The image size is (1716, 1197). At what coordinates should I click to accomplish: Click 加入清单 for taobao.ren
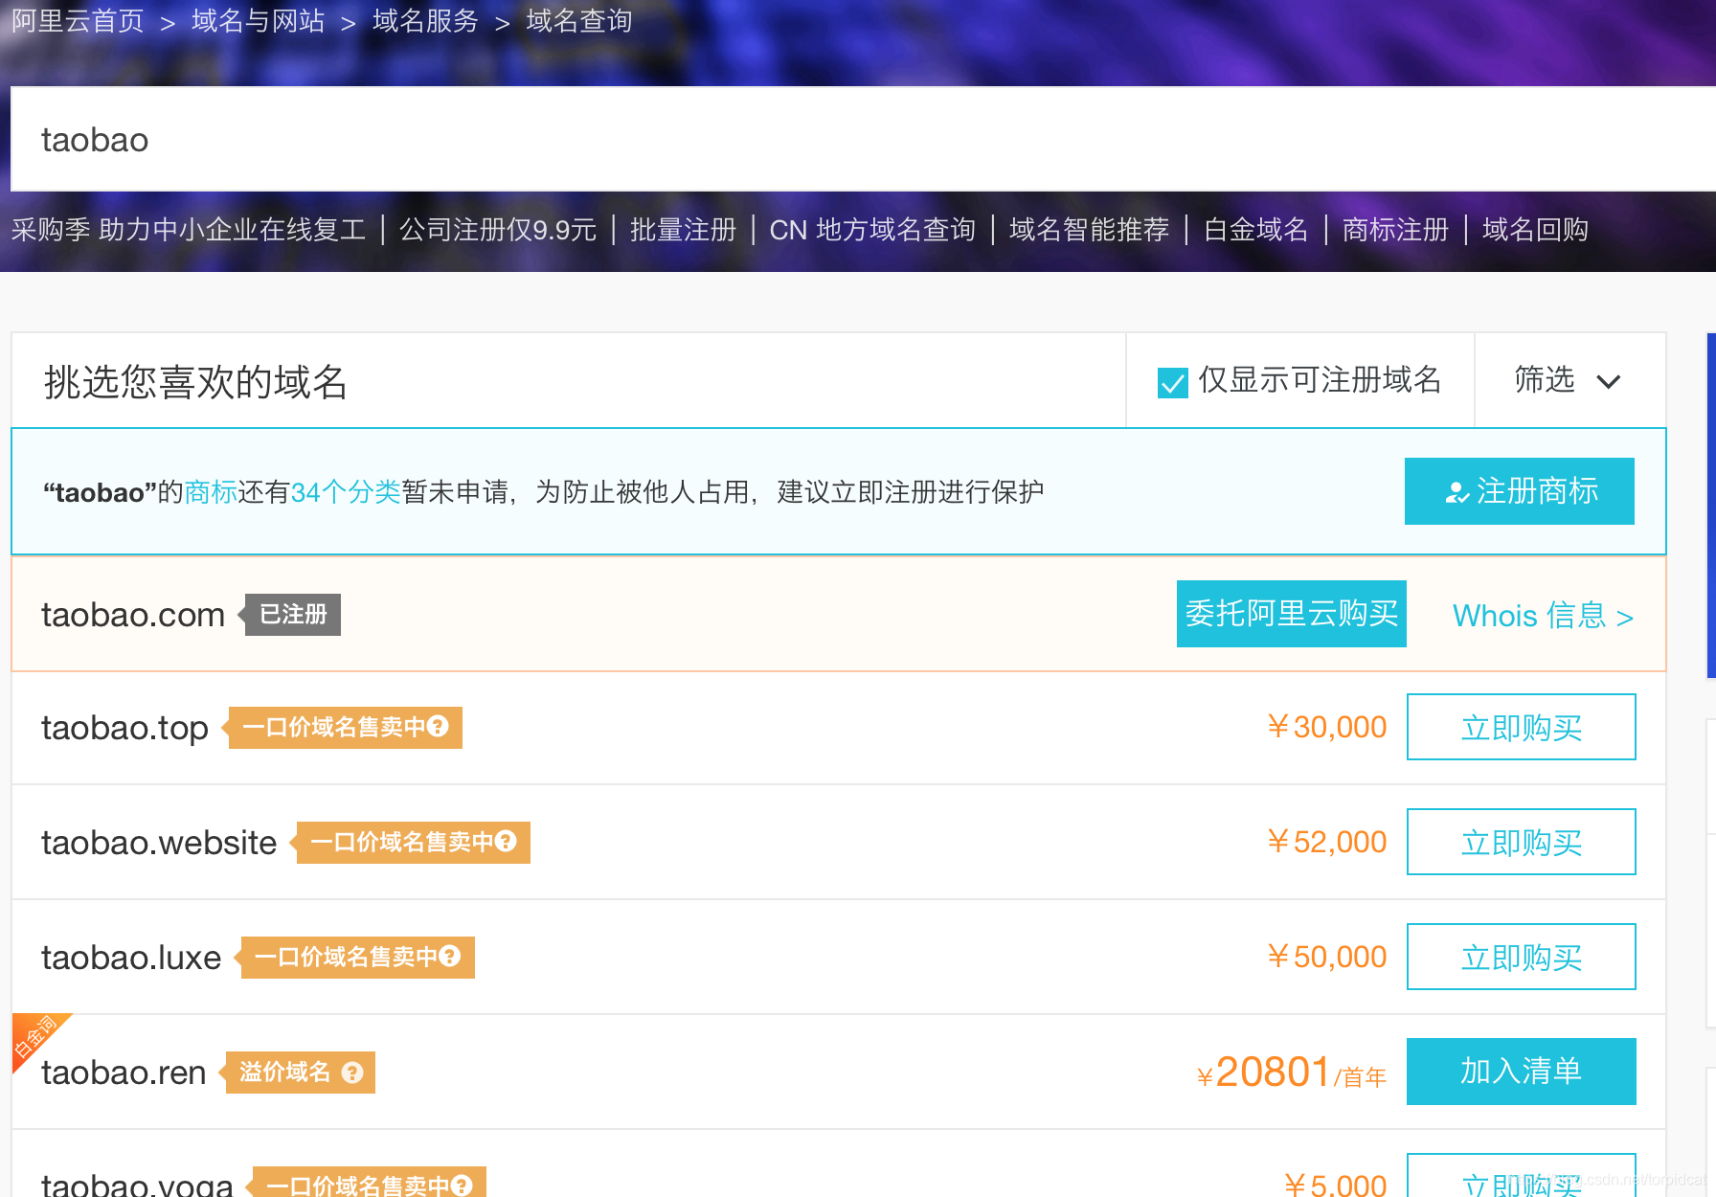click(1521, 1072)
